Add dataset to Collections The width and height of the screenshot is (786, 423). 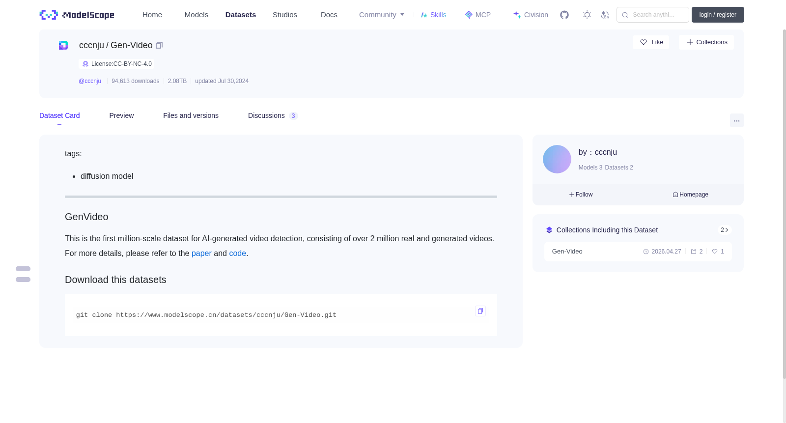tap(706, 42)
